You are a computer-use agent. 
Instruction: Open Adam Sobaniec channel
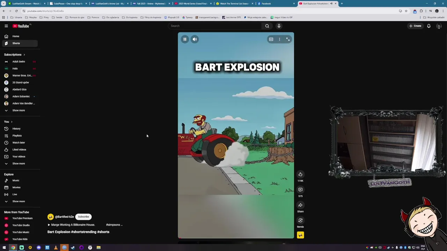(x=19, y=97)
